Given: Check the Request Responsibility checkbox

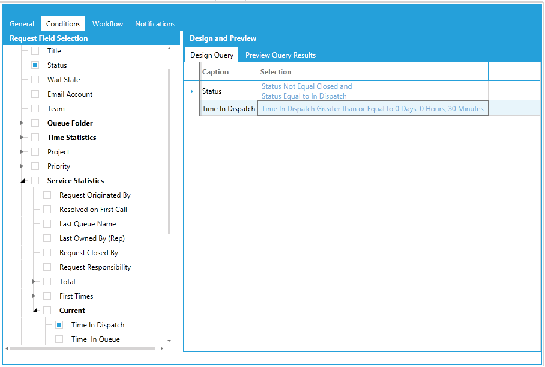Looking at the screenshot, I should click(x=47, y=267).
